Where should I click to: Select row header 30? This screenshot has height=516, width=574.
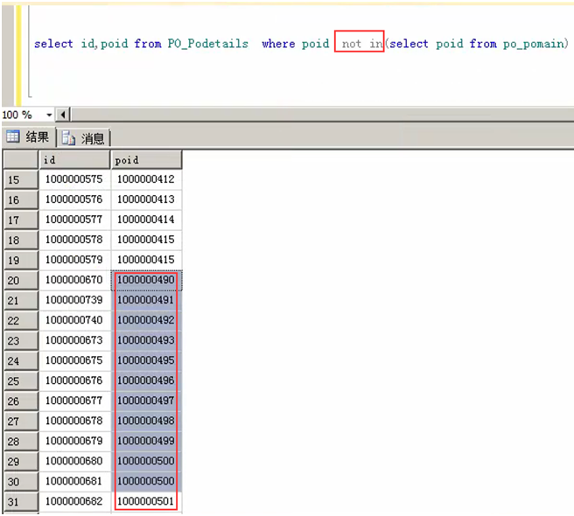click(21, 482)
